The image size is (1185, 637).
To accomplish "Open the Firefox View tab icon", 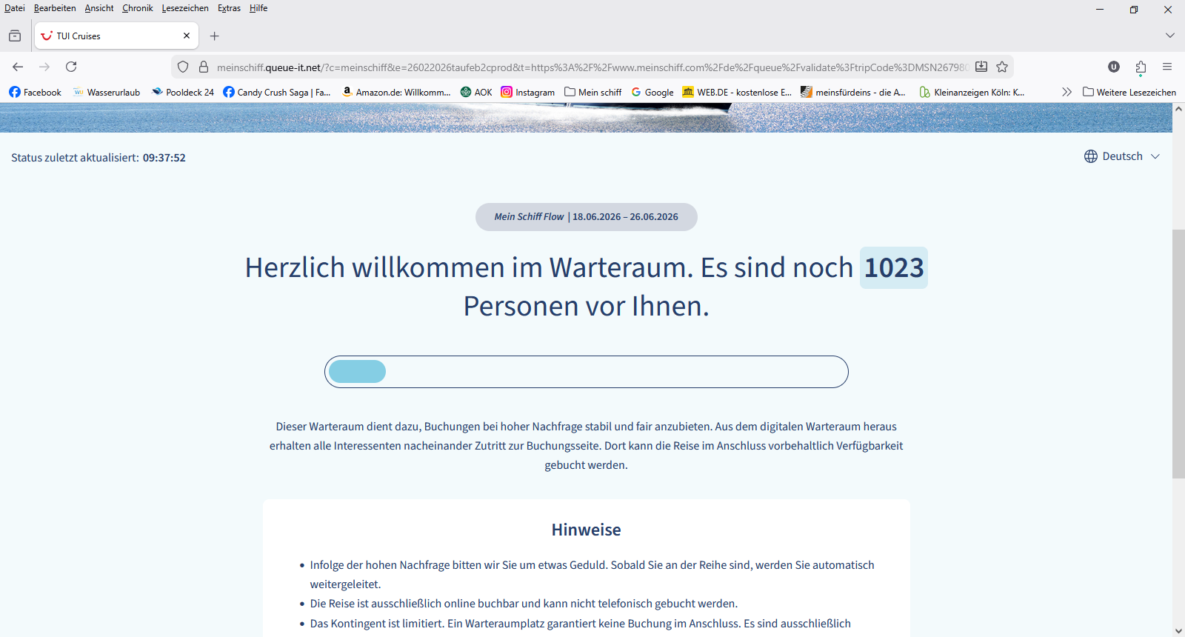I will (x=15, y=36).
